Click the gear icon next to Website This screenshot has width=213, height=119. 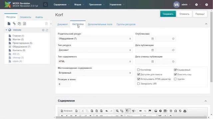pos(43,30)
